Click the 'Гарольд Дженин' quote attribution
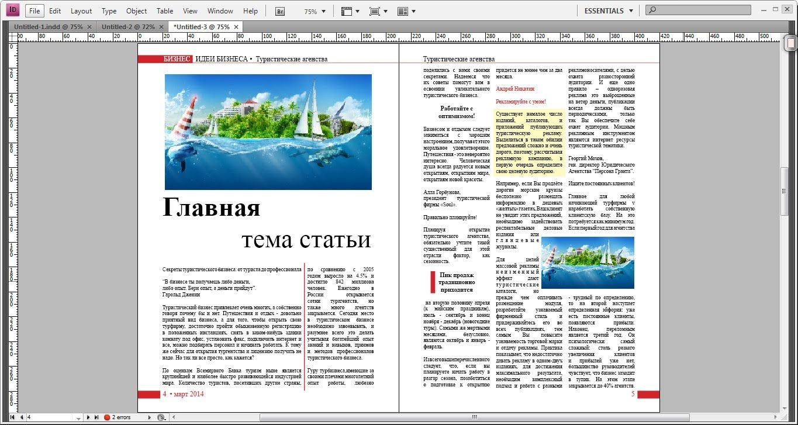The width and height of the screenshot is (798, 425). tap(181, 295)
